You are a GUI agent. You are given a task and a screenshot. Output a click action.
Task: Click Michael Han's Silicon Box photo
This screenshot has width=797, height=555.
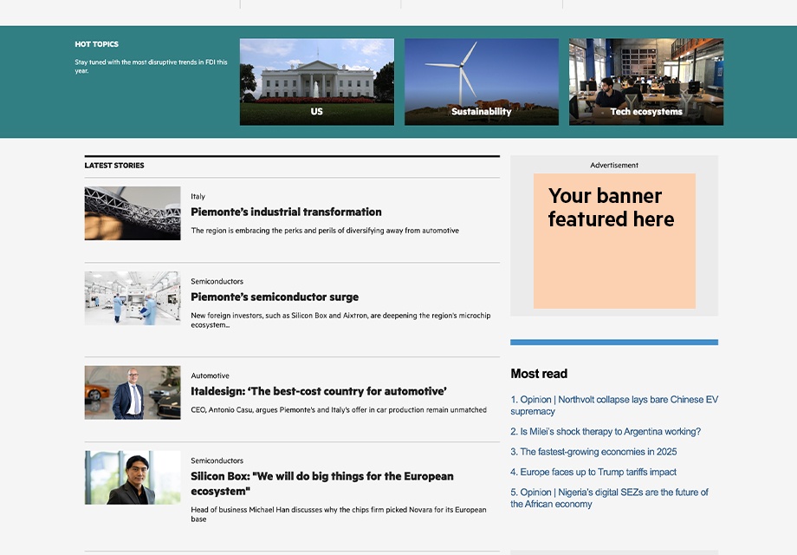click(132, 477)
